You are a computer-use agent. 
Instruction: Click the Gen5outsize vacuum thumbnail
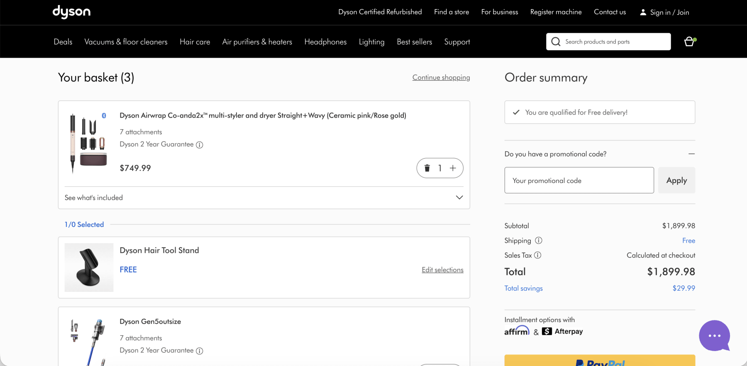pyautogui.click(x=89, y=342)
